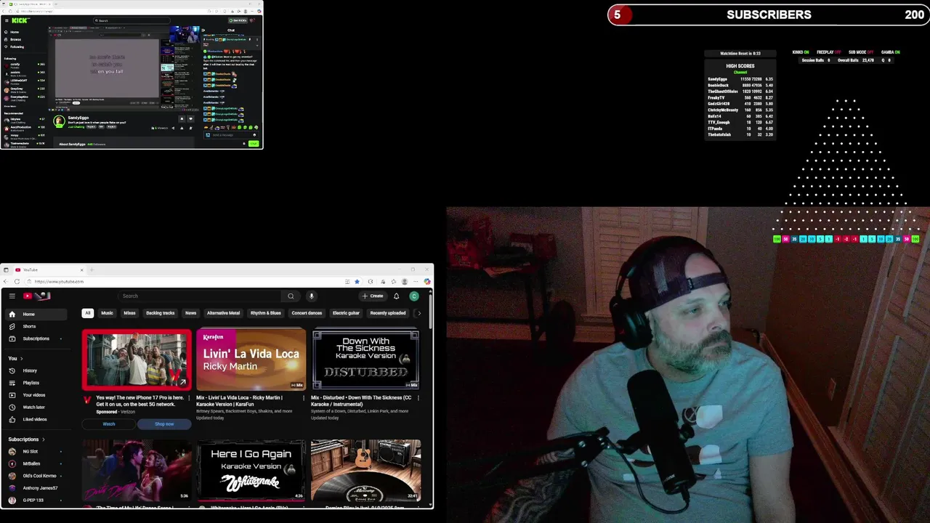Open the YouTube browser settings and more menu
The width and height of the screenshot is (930, 523).
(x=416, y=281)
